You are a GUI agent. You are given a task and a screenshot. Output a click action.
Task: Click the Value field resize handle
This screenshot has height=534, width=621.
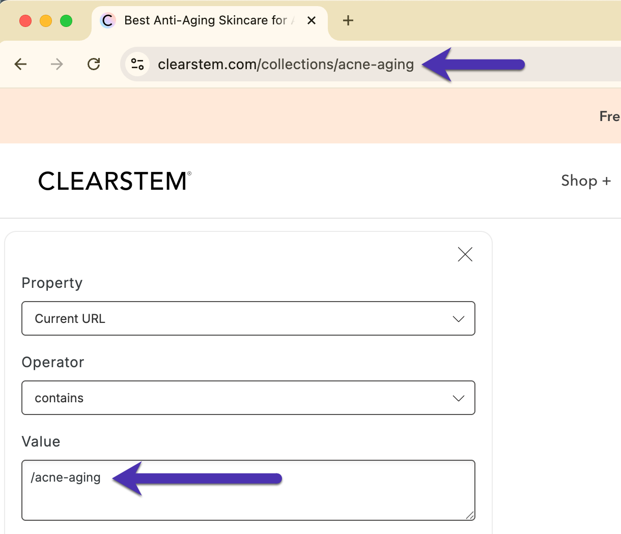click(470, 516)
